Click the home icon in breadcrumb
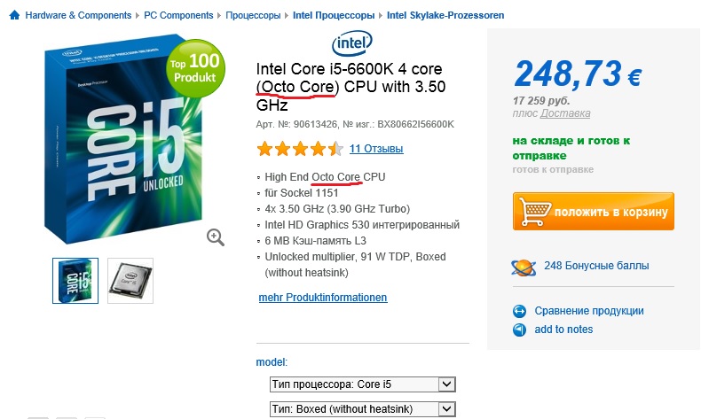The width and height of the screenshot is (701, 419). pyautogui.click(x=14, y=16)
